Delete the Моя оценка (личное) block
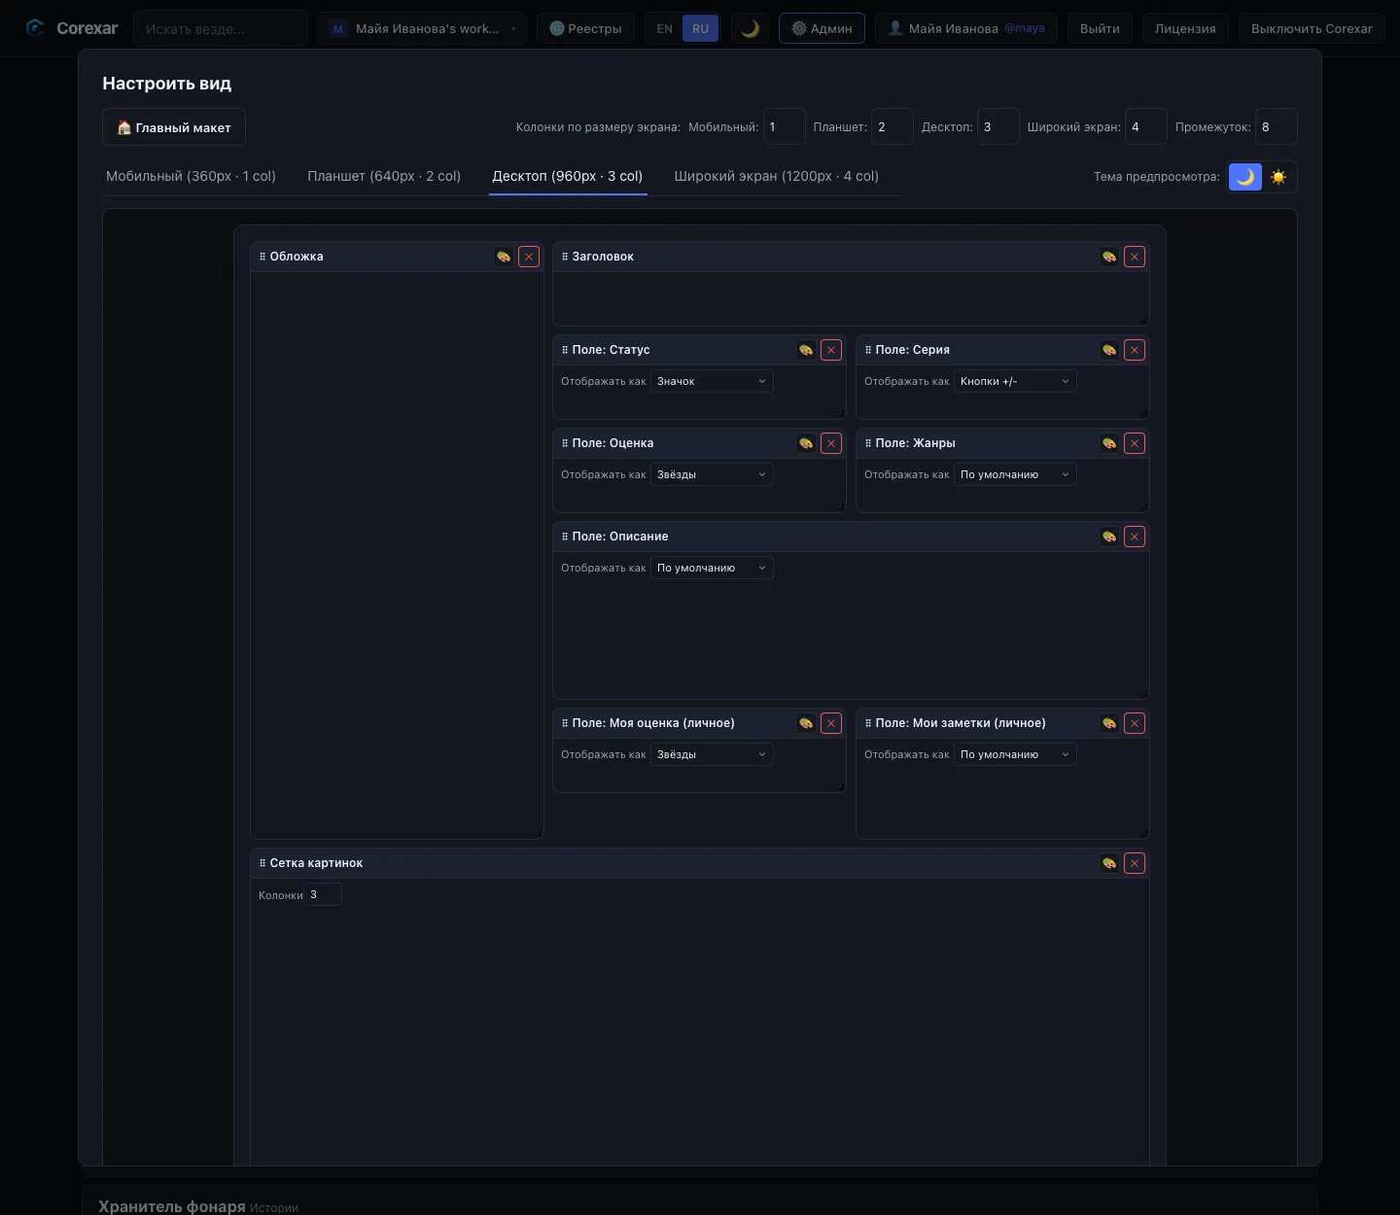 tap(831, 723)
